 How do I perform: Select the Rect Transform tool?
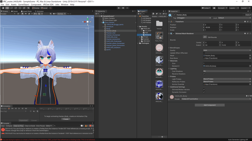20,8
